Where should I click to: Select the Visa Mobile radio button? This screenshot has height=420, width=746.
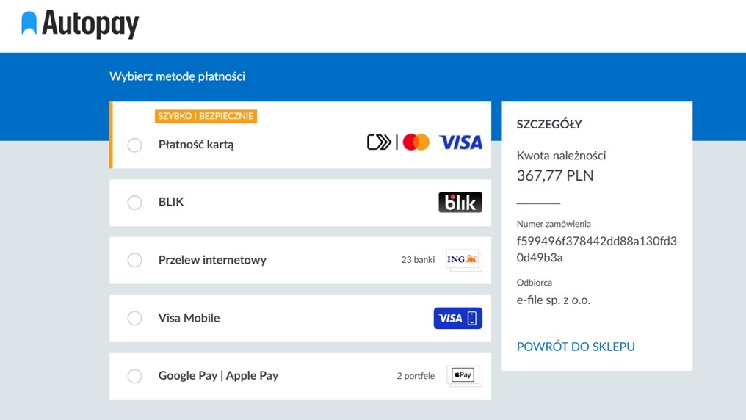(134, 318)
